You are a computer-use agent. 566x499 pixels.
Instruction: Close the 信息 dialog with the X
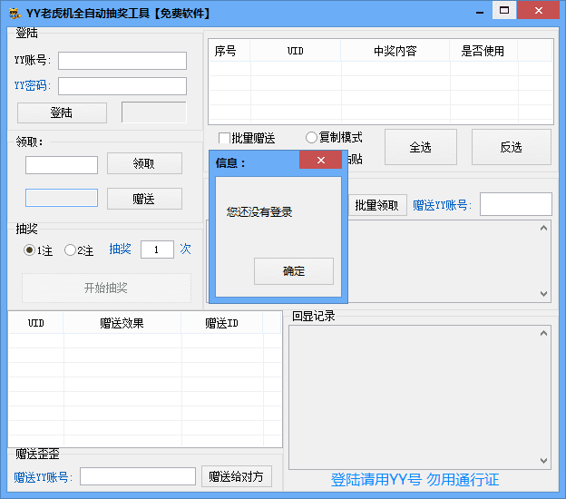point(320,160)
